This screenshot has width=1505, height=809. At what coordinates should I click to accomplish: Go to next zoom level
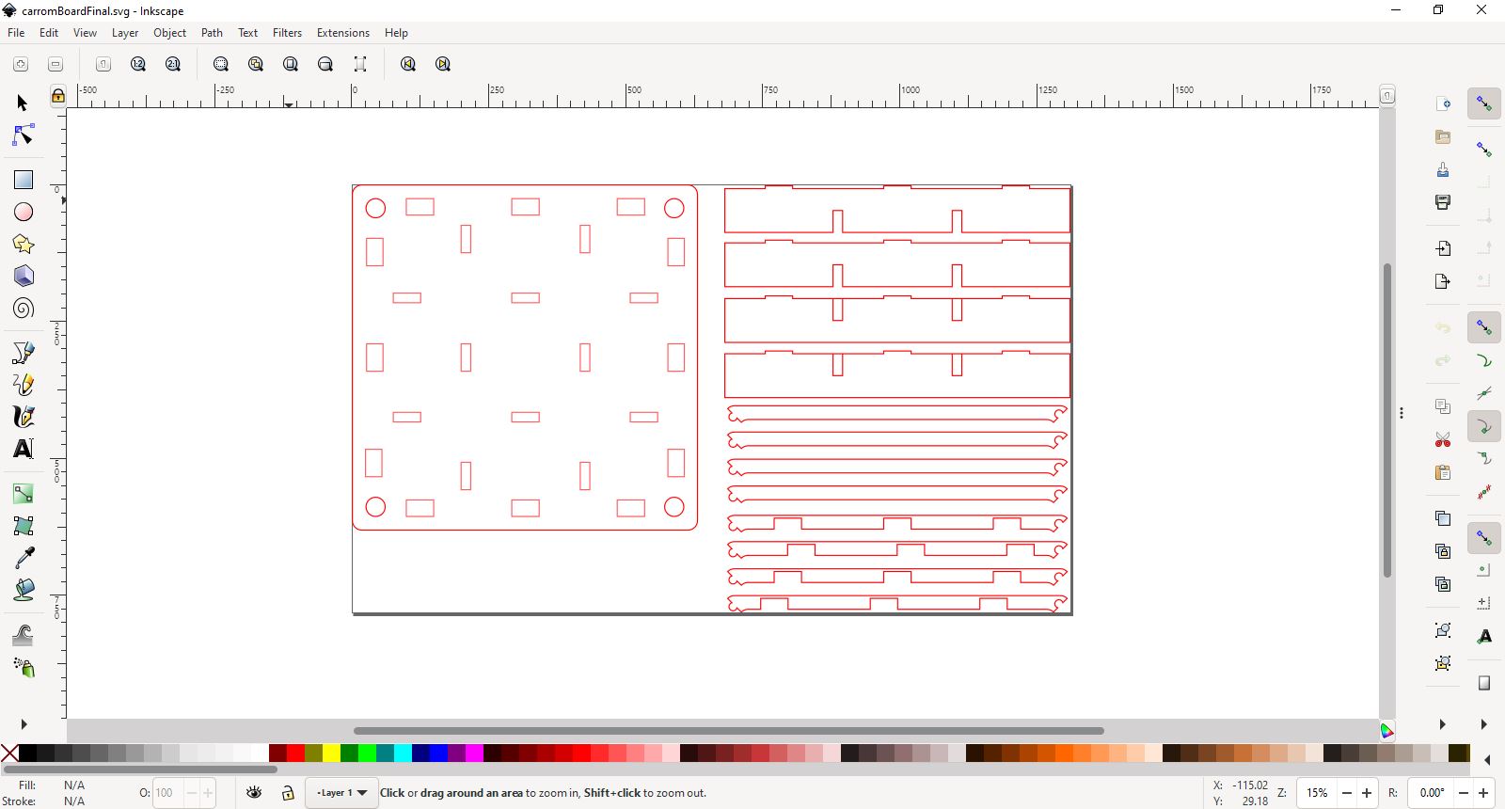(443, 64)
